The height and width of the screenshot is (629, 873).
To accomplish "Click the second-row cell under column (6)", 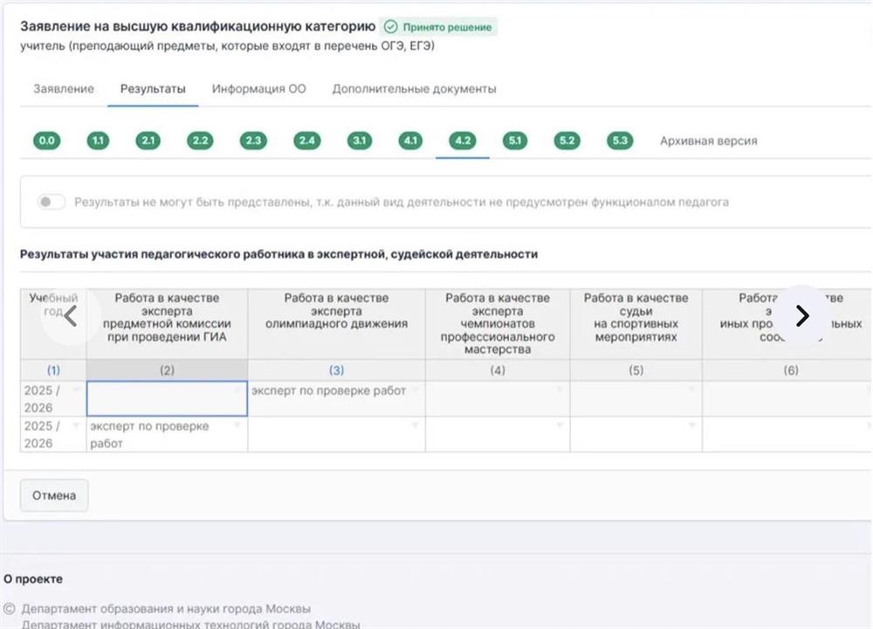I will pos(787,434).
